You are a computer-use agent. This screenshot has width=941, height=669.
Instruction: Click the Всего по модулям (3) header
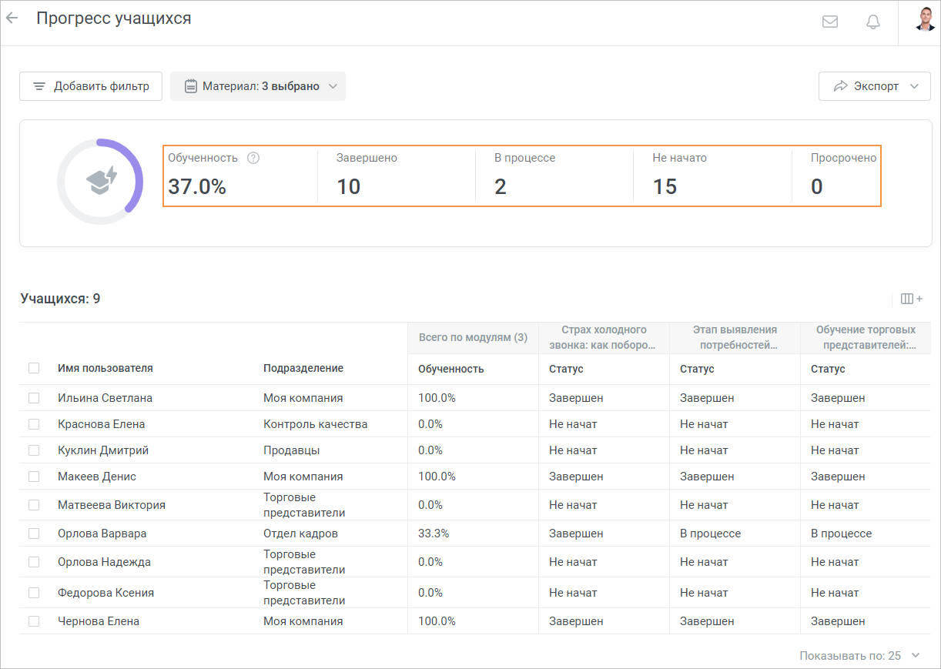(x=473, y=337)
